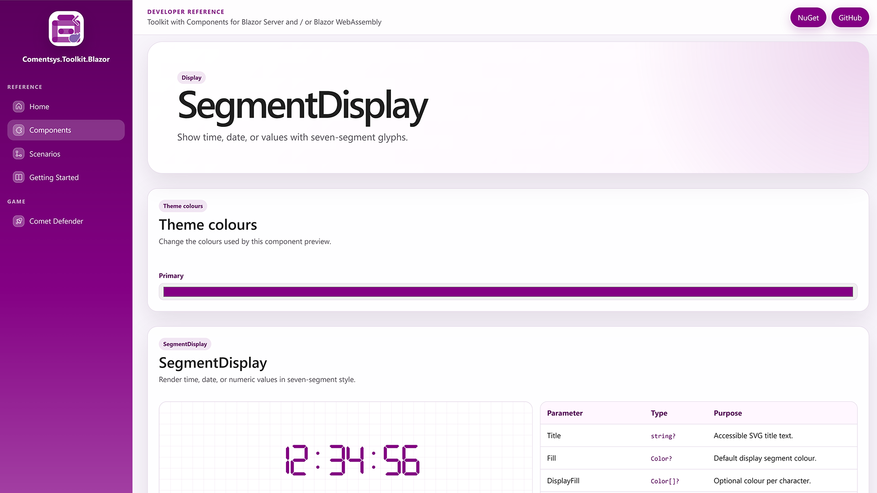Viewport: 877px width, 493px height.
Task: Click the DEVELOPER REFERENCE header text
Action: click(186, 12)
